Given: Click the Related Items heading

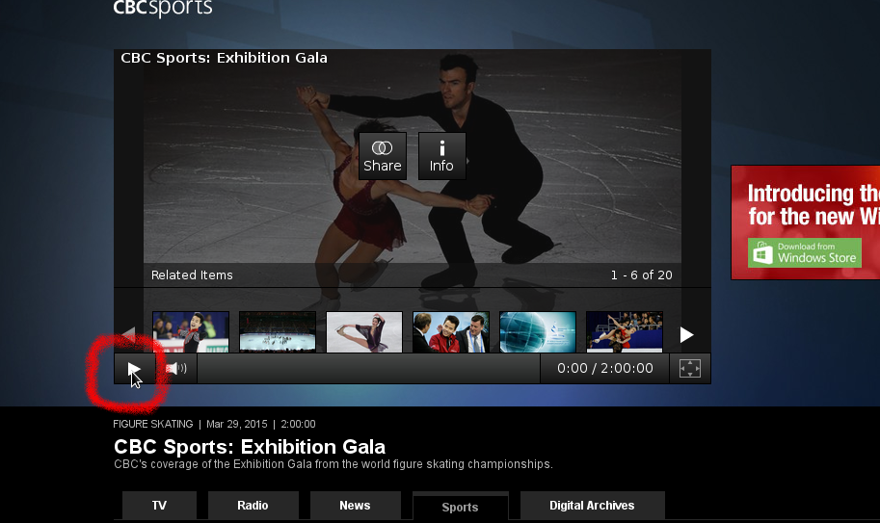Looking at the screenshot, I should (x=192, y=275).
